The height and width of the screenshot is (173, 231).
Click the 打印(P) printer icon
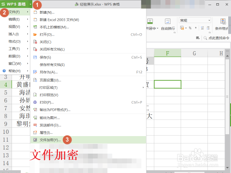pos(35,102)
